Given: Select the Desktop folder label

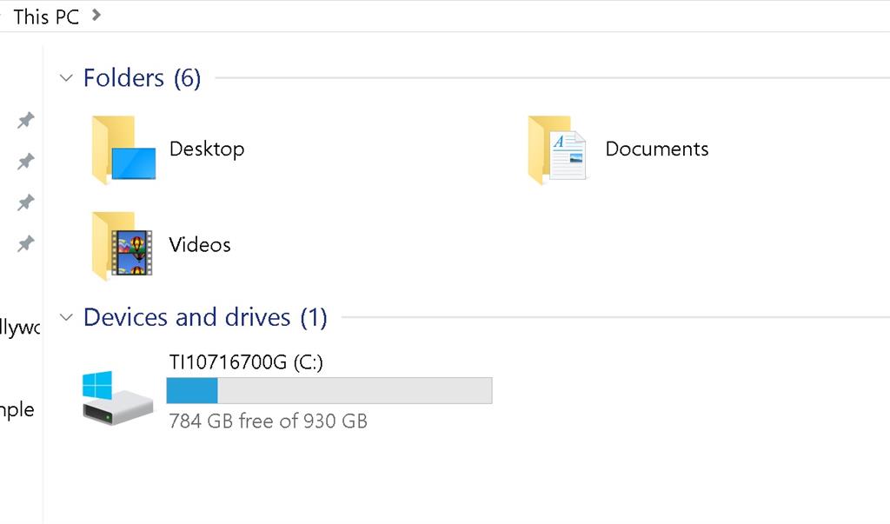Looking at the screenshot, I should tap(207, 149).
